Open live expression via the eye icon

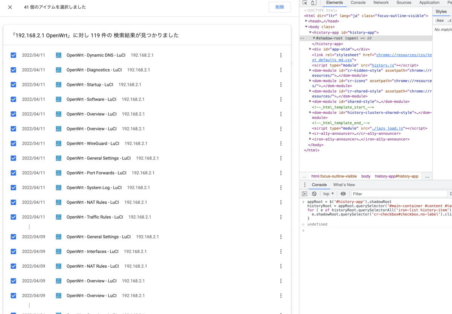tap(343, 194)
